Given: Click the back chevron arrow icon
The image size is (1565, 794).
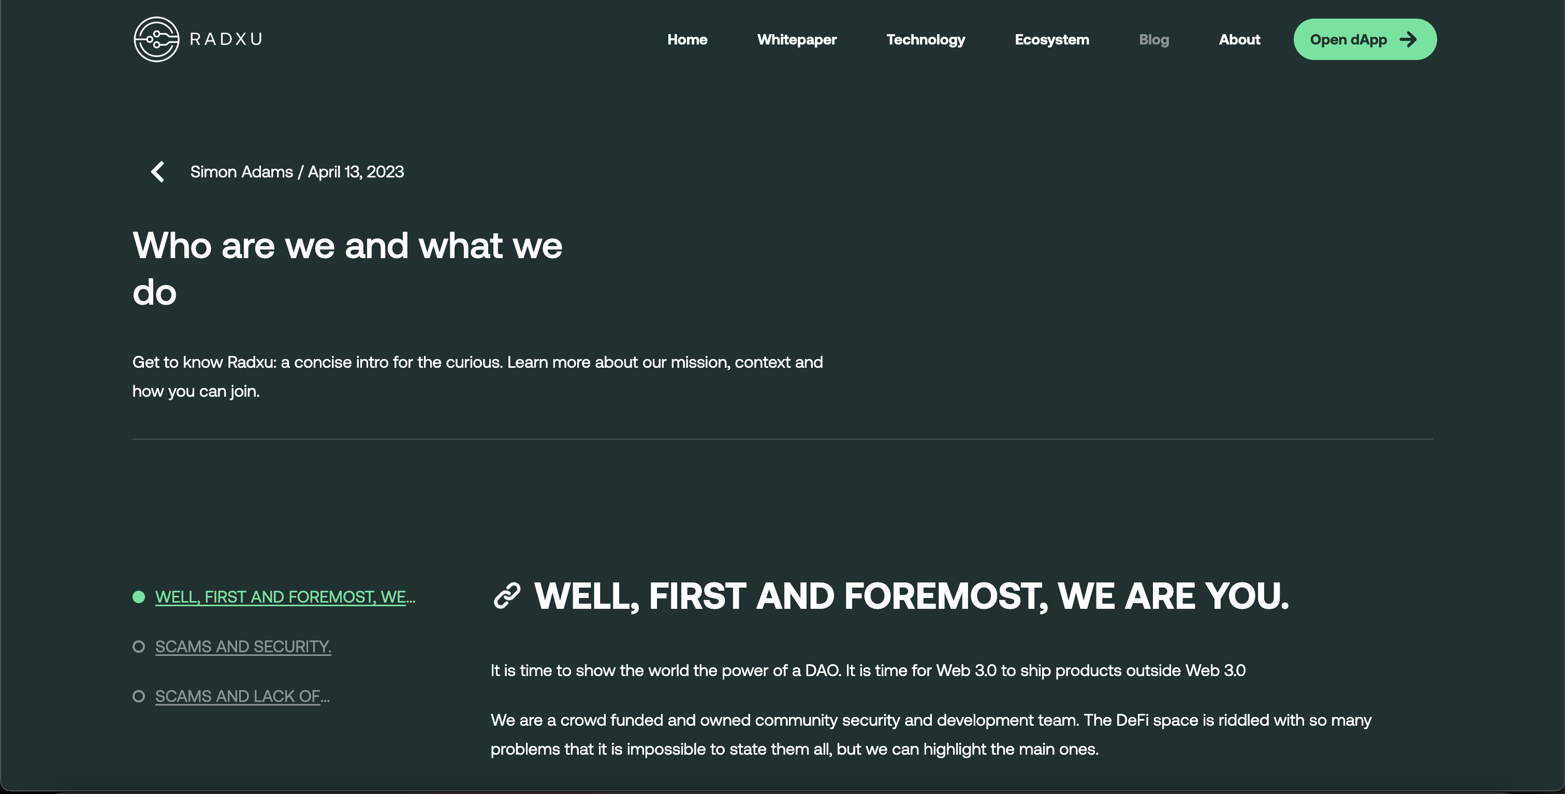Looking at the screenshot, I should pyautogui.click(x=158, y=172).
